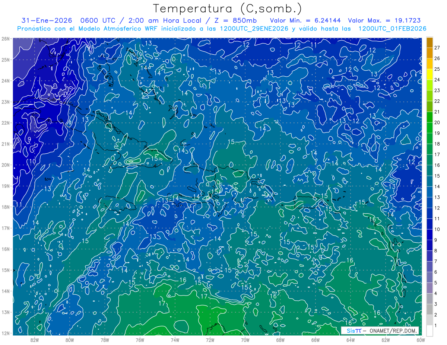Click legend scale number 18
The image size is (447, 345).
point(437,144)
